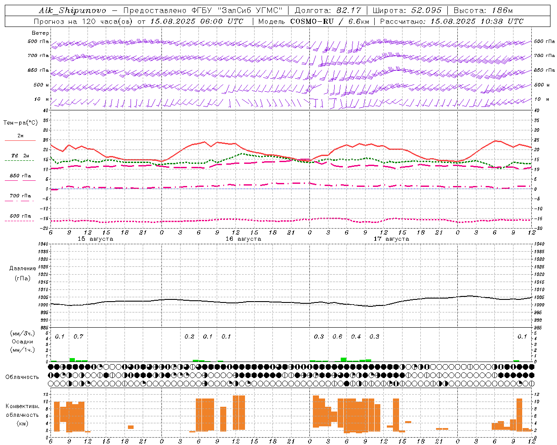Select the "Td 2м" dew point legend label
557x445 pixels.
pos(20,156)
